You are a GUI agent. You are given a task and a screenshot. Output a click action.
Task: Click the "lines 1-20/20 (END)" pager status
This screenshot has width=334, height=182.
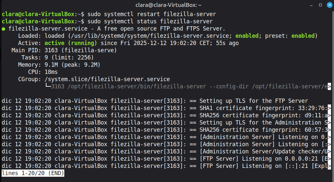[x=33, y=173]
